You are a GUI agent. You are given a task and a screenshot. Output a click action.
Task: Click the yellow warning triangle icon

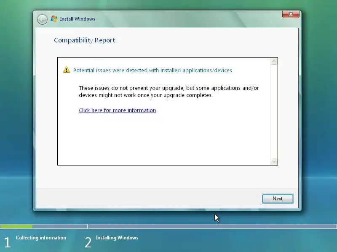pyautogui.click(x=67, y=70)
